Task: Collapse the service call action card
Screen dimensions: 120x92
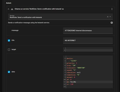Action: click(x=8, y=9)
